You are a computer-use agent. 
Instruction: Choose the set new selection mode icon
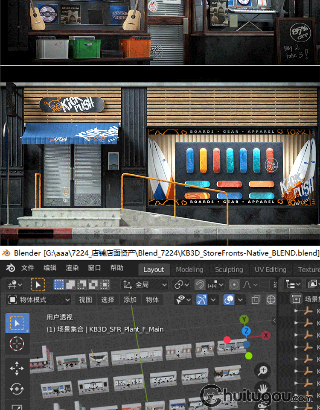pos(59,284)
